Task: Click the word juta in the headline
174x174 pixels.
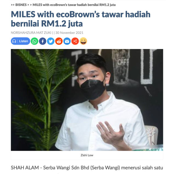Action: pos(75,24)
